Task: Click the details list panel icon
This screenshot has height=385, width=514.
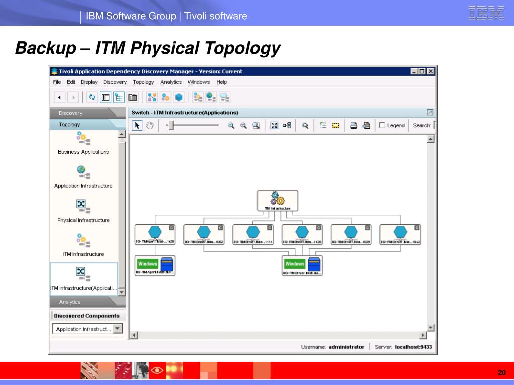Action: (x=133, y=97)
